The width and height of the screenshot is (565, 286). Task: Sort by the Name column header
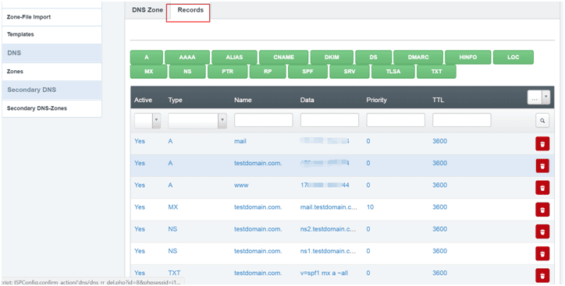[x=243, y=100]
